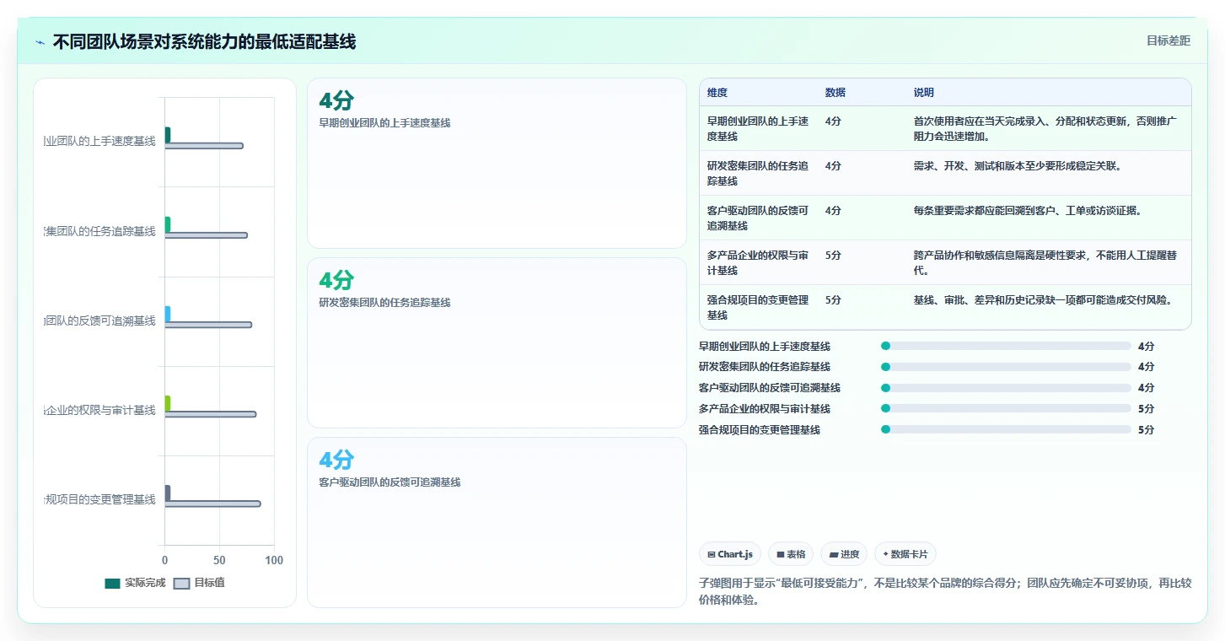Click 5分 beside 多产品企业 progress bar

(x=1146, y=409)
